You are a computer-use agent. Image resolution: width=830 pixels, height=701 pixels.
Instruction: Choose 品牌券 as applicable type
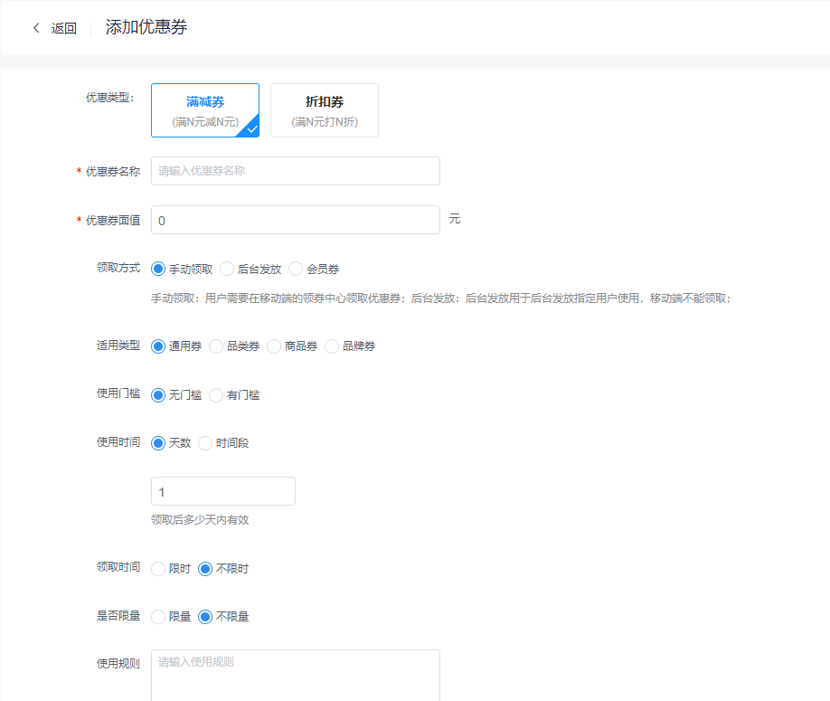click(333, 346)
